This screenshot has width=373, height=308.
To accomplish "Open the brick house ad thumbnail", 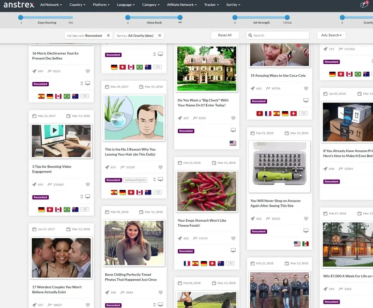I will coord(207,68).
